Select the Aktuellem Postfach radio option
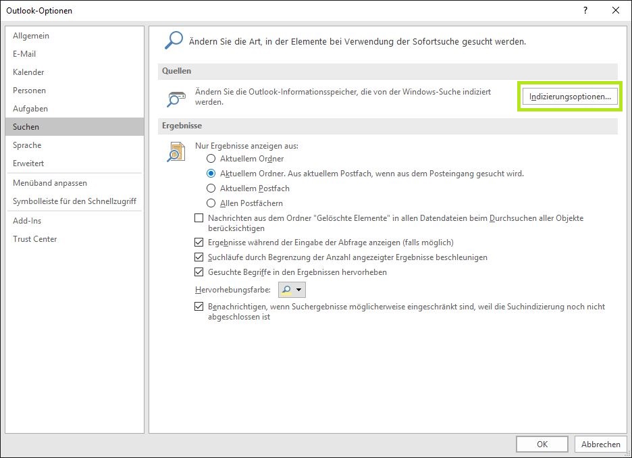The height and width of the screenshot is (458, 632). click(248, 188)
